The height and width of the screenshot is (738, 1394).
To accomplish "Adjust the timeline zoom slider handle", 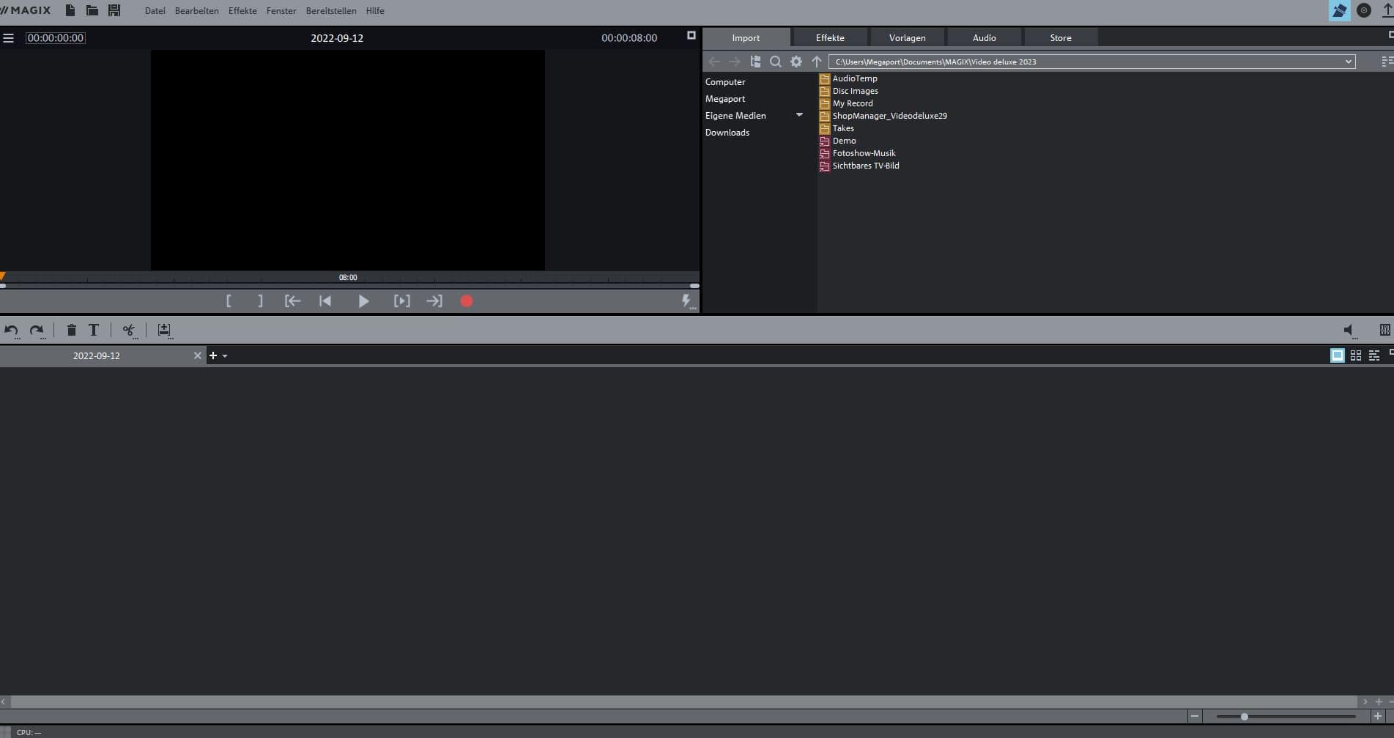I will (1244, 717).
